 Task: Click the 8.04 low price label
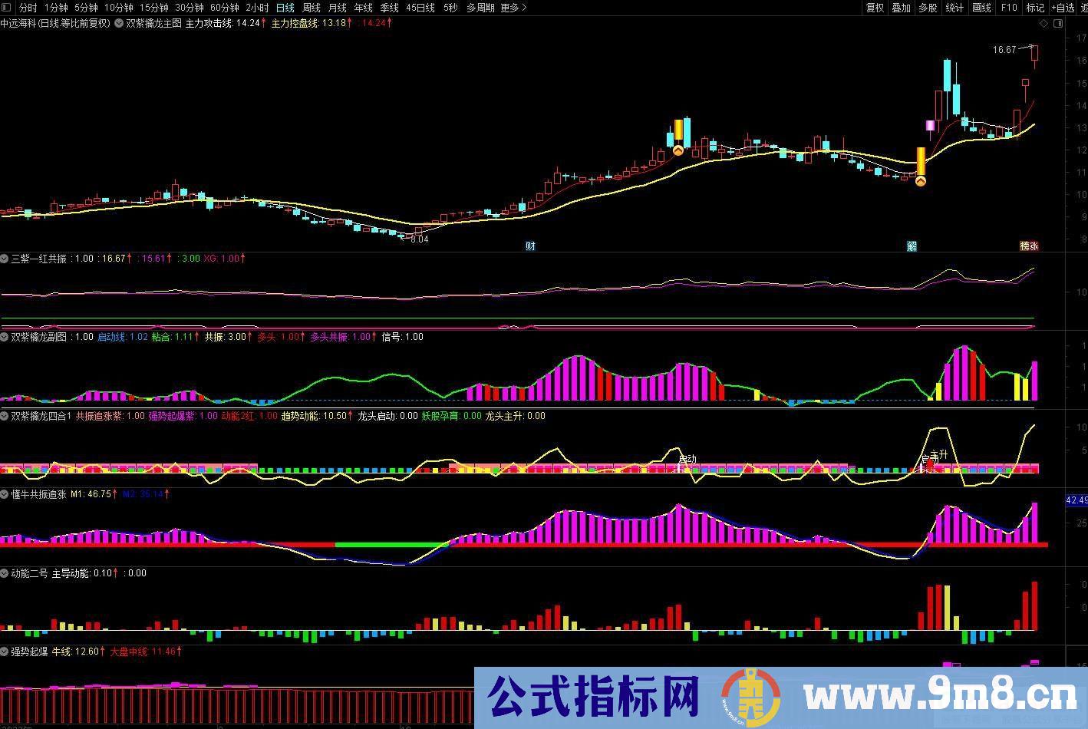coord(420,239)
